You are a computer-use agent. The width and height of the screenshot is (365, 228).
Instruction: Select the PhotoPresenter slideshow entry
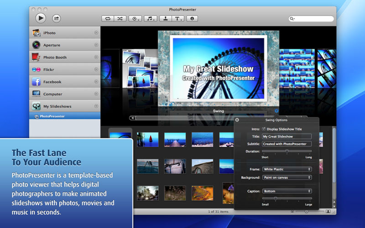tap(65, 116)
